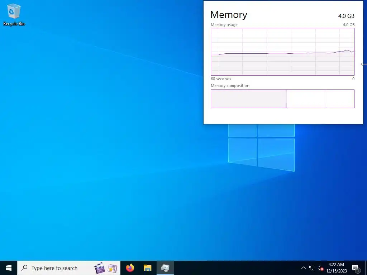Click the news card search highlight icon

[x=112, y=268]
